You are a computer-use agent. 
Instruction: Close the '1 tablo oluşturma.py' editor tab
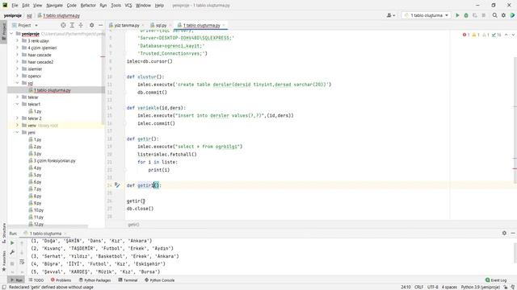[x=224, y=25]
